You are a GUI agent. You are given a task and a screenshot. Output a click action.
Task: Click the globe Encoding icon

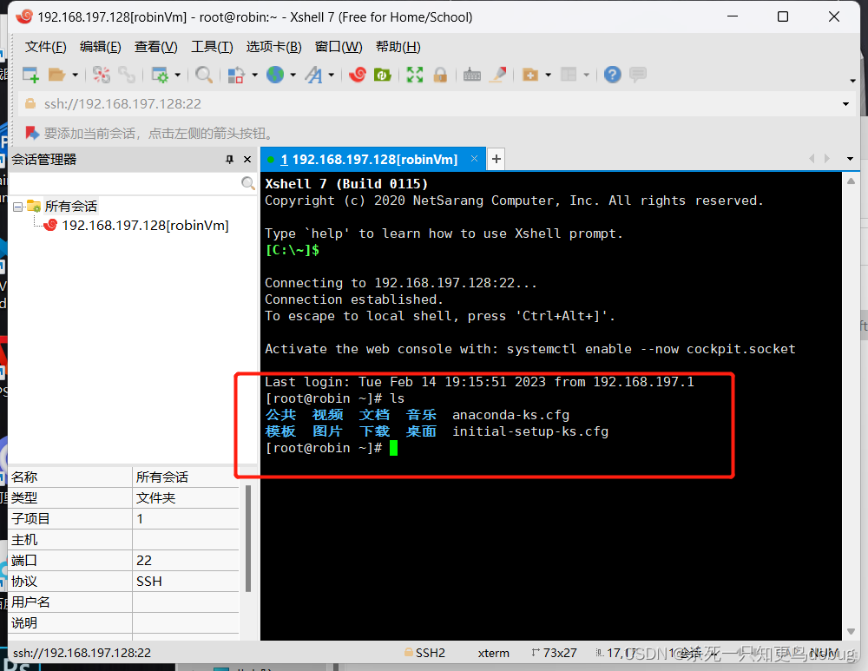tap(275, 75)
